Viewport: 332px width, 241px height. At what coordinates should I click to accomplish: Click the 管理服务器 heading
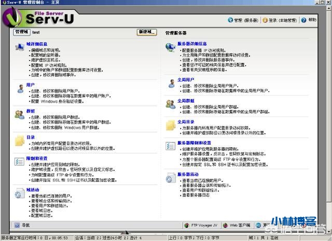pyautogui.click(x=176, y=33)
